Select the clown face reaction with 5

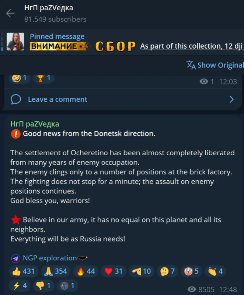[x=191, y=271]
